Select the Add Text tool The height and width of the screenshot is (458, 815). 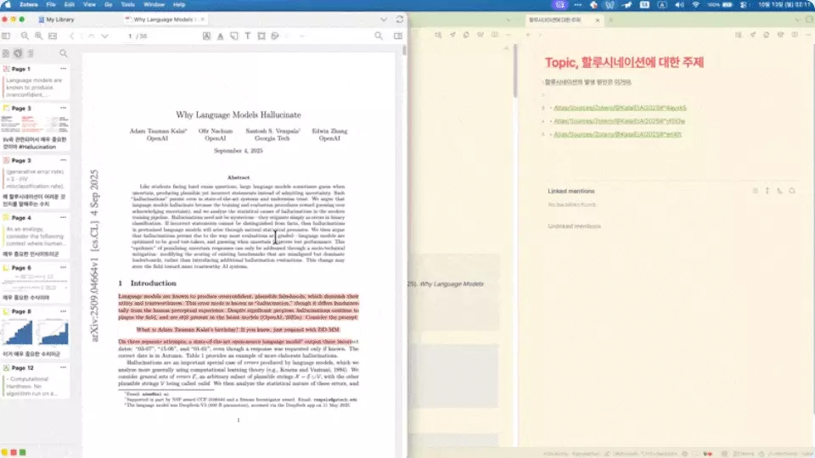pos(247,36)
